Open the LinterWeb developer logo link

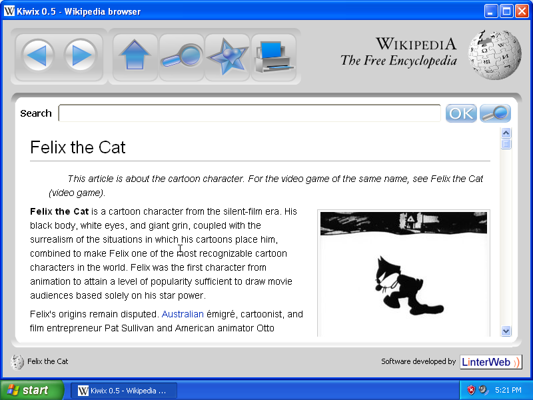(x=490, y=362)
